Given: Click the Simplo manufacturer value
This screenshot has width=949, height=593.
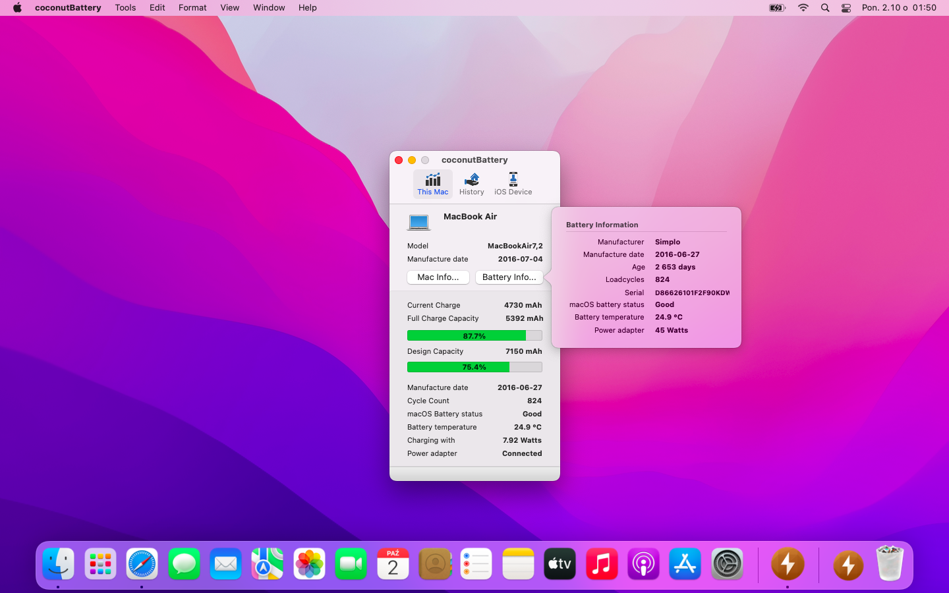Looking at the screenshot, I should point(668,242).
